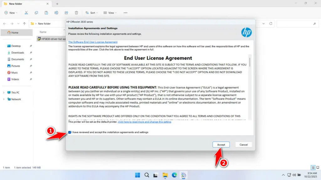Open the Software End User License Agreement link
This screenshot has width=321, height=180.
(93, 42)
